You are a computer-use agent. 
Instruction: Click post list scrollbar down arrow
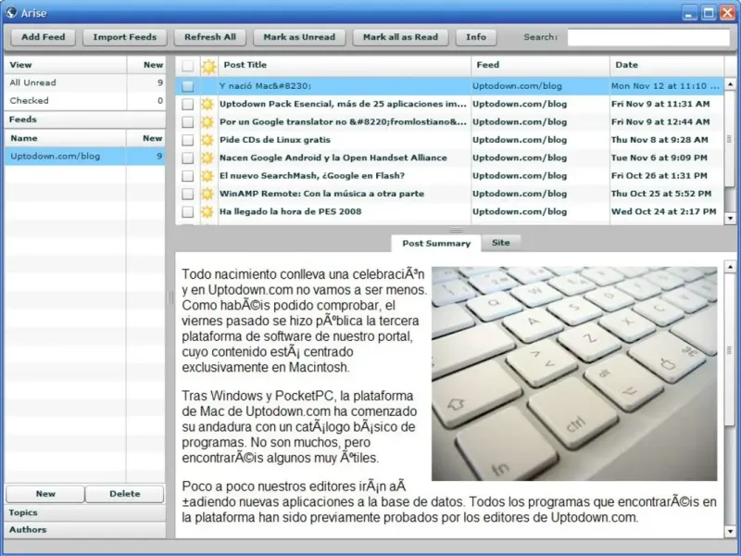pyautogui.click(x=730, y=219)
